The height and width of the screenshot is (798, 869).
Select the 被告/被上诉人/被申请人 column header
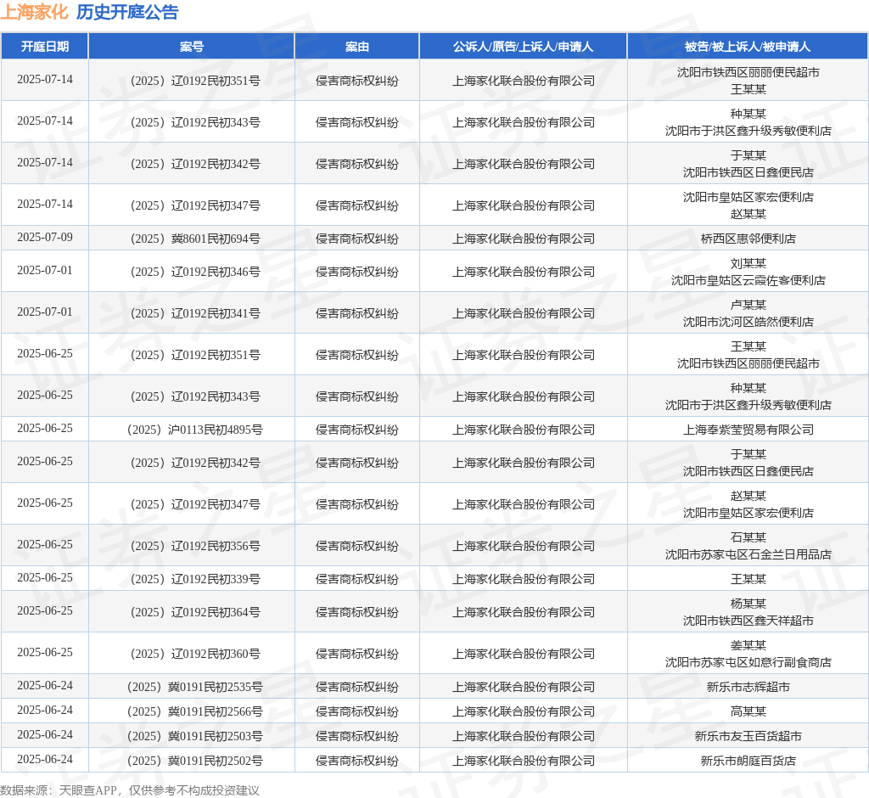(x=748, y=47)
